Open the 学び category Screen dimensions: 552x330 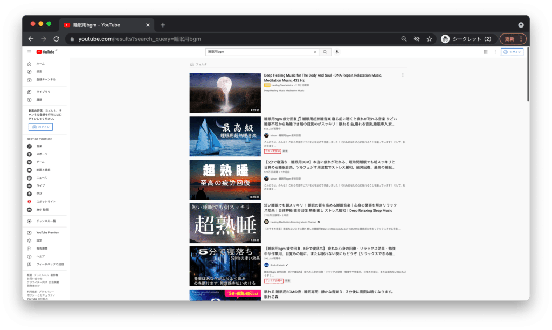39,194
